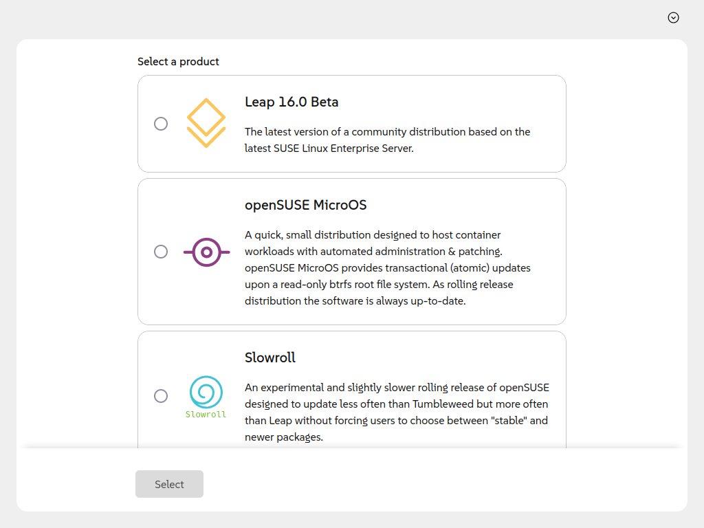Click the MicroOS description paragraph
The width and height of the screenshot is (704, 528).
388,268
